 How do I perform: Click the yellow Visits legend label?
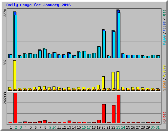pos(164,71)
